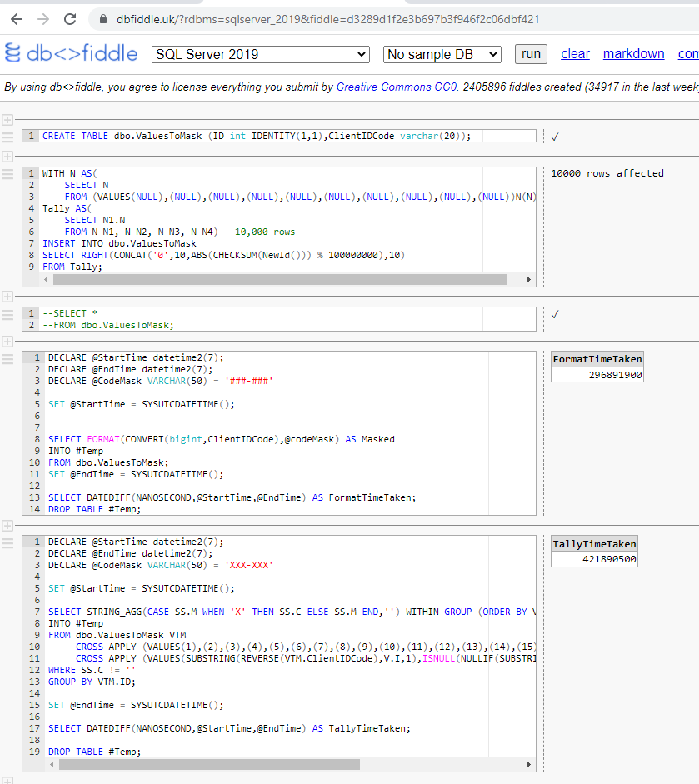Click the SELECT RIGHT(CONCAT code line
699x784 pixels.
[x=223, y=255]
